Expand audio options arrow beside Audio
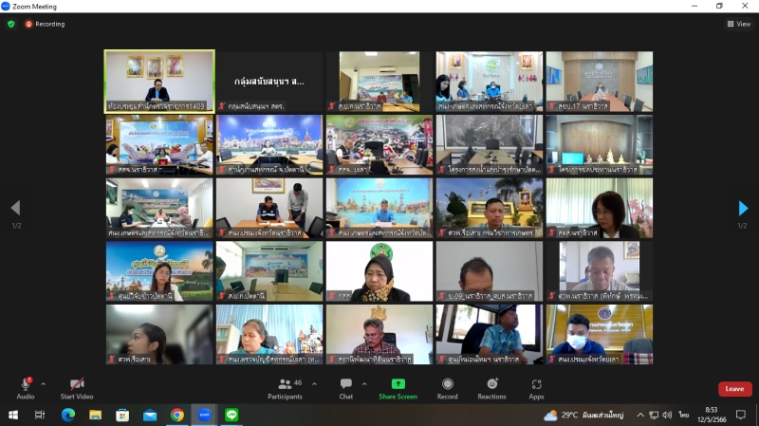Screen dimensions: 759x426 (43, 384)
